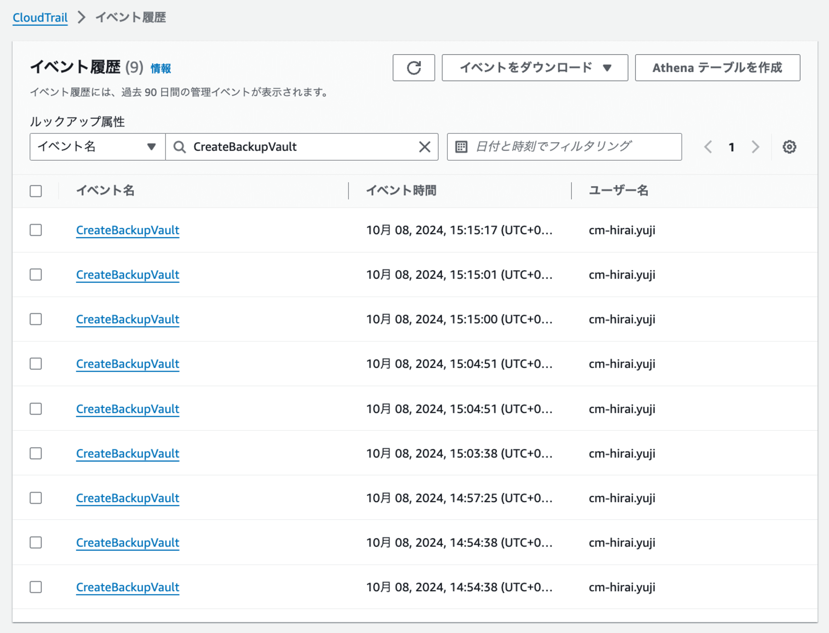829x633 pixels.
Task: Click the イベント履歴 breadcrumb text
Action: coord(131,17)
